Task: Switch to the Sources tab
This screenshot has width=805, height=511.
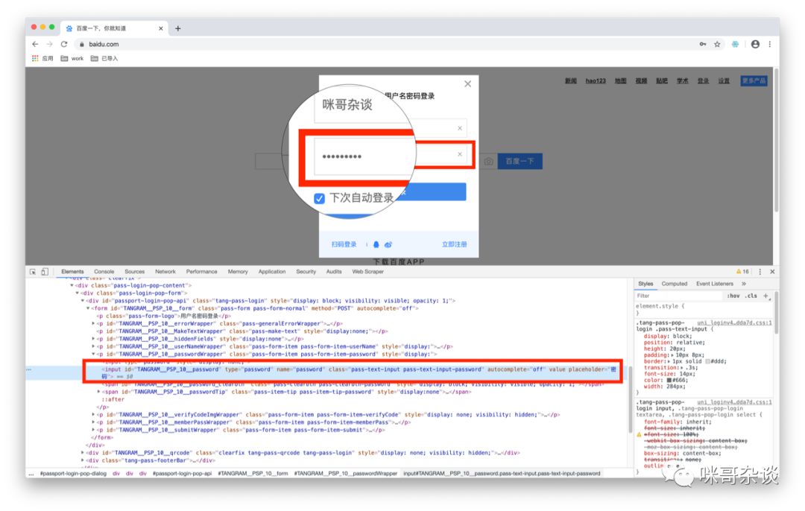Action: click(134, 272)
